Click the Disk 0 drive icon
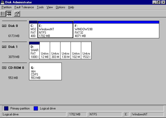The image size is (166, 118). coord(4,26)
